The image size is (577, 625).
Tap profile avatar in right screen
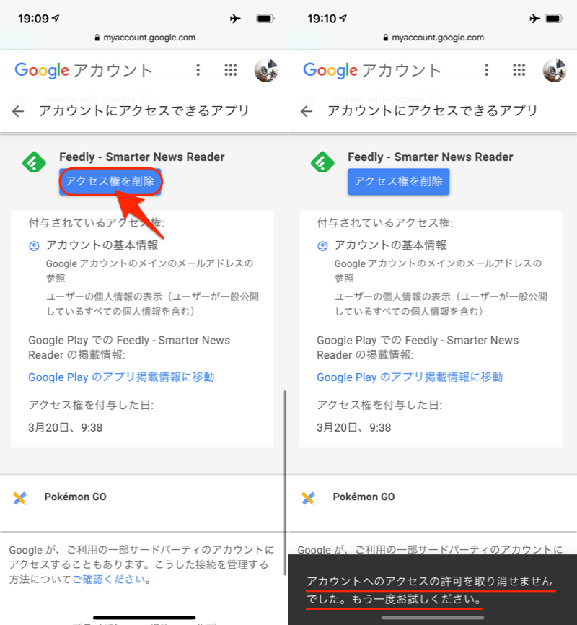point(555,70)
